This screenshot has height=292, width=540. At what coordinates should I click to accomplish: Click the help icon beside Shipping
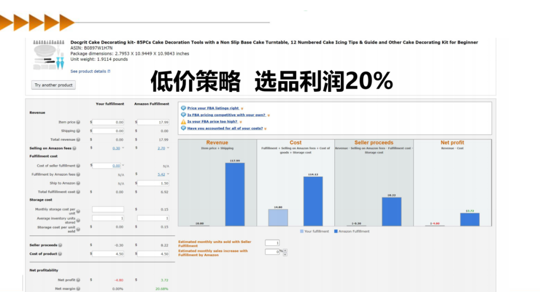(x=78, y=131)
